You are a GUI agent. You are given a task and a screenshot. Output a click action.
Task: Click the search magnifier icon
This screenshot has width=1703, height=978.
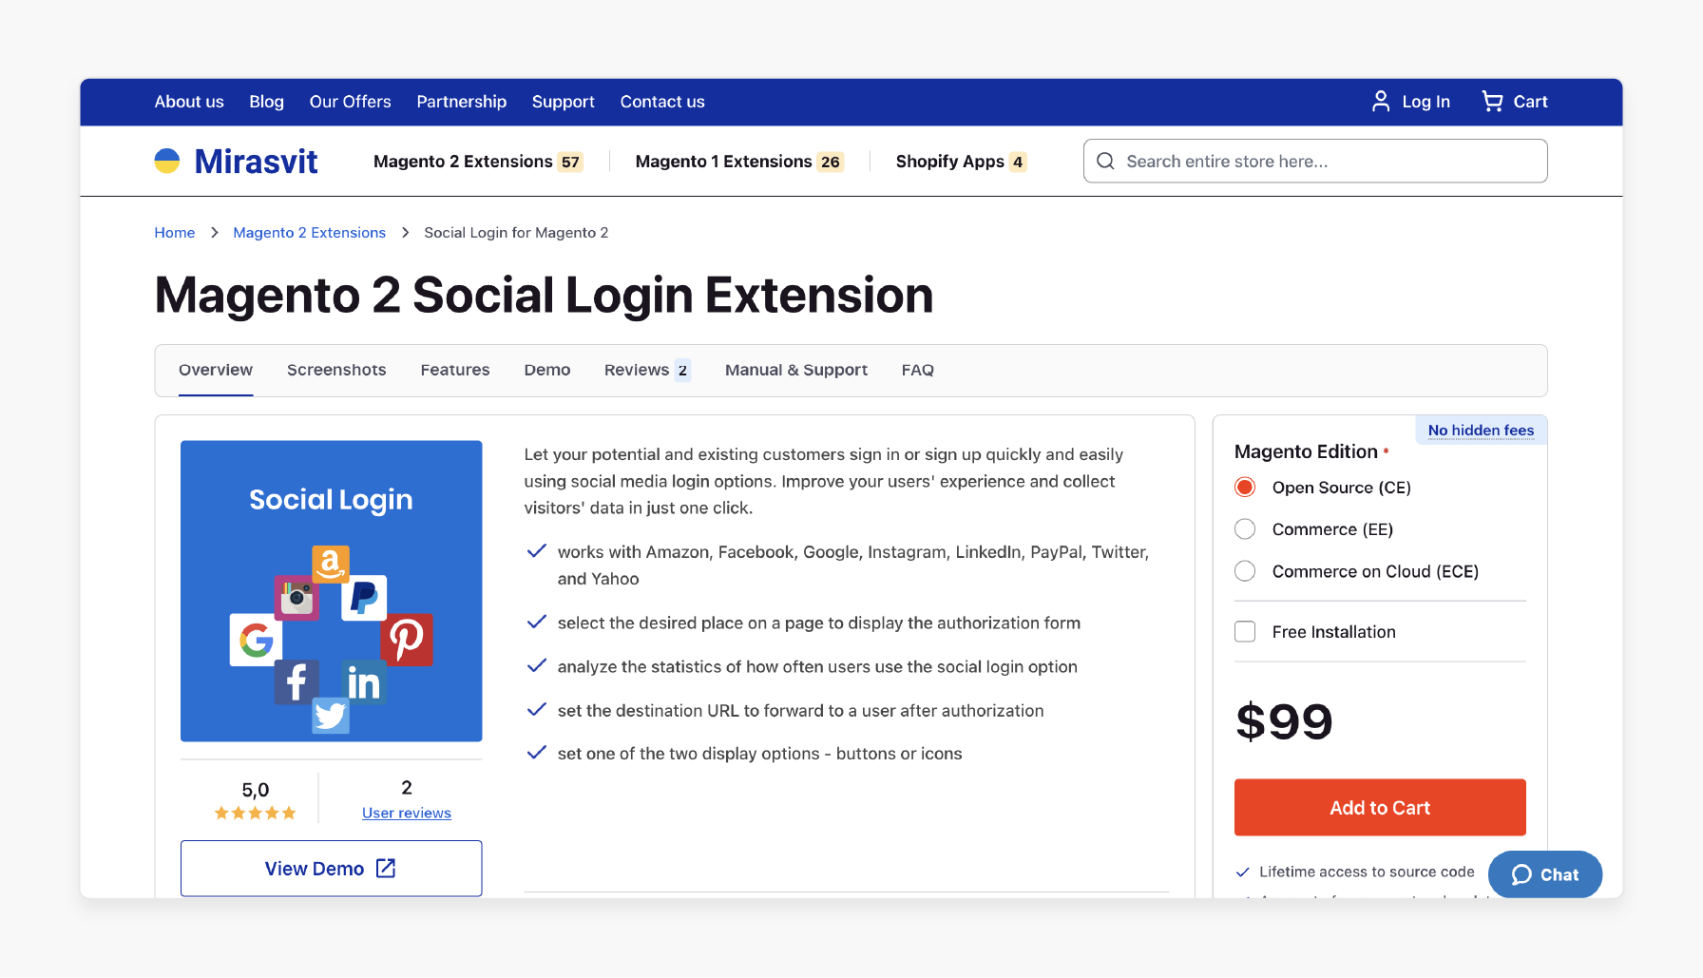[1105, 161]
